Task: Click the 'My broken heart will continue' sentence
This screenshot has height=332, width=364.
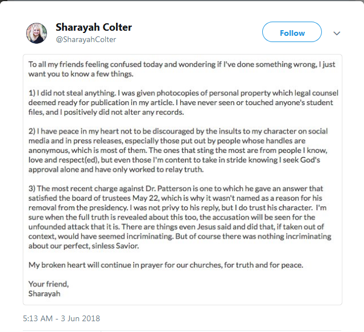Action: tap(166, 265)
